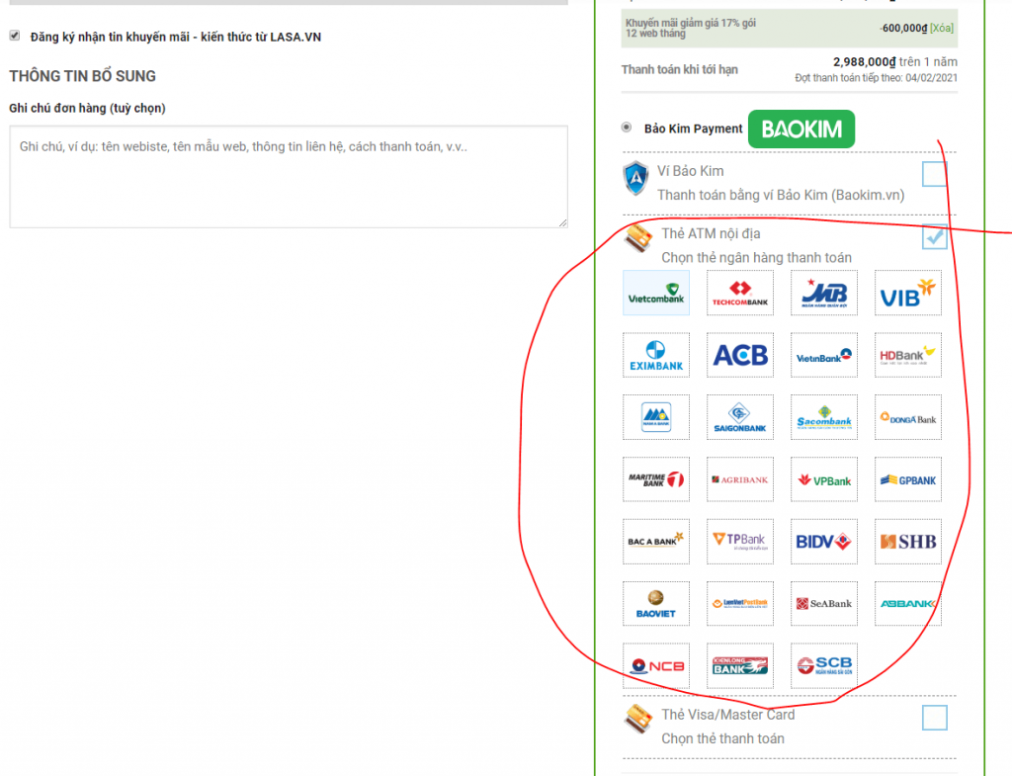
Task: Choose the VPBank logo tile
Action: pyautogui.click(x=823, y=479)
